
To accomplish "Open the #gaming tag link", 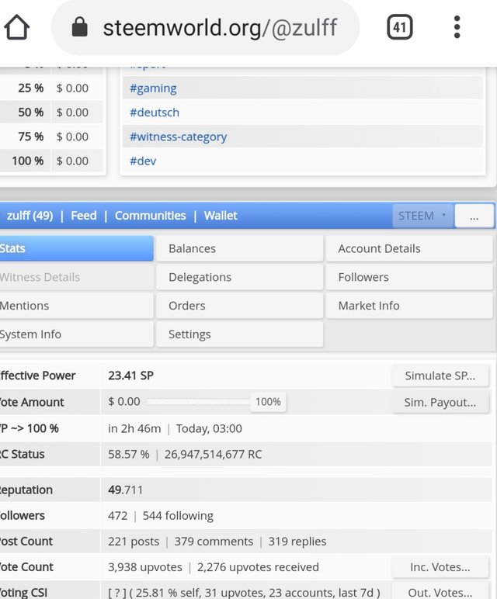I will (x=153, y=88).
